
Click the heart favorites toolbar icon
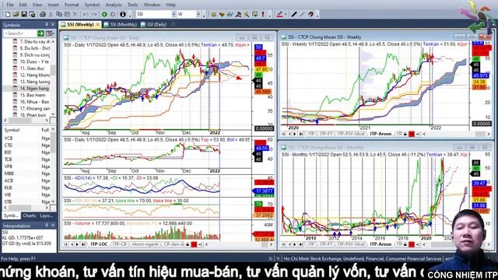point(222,14)
